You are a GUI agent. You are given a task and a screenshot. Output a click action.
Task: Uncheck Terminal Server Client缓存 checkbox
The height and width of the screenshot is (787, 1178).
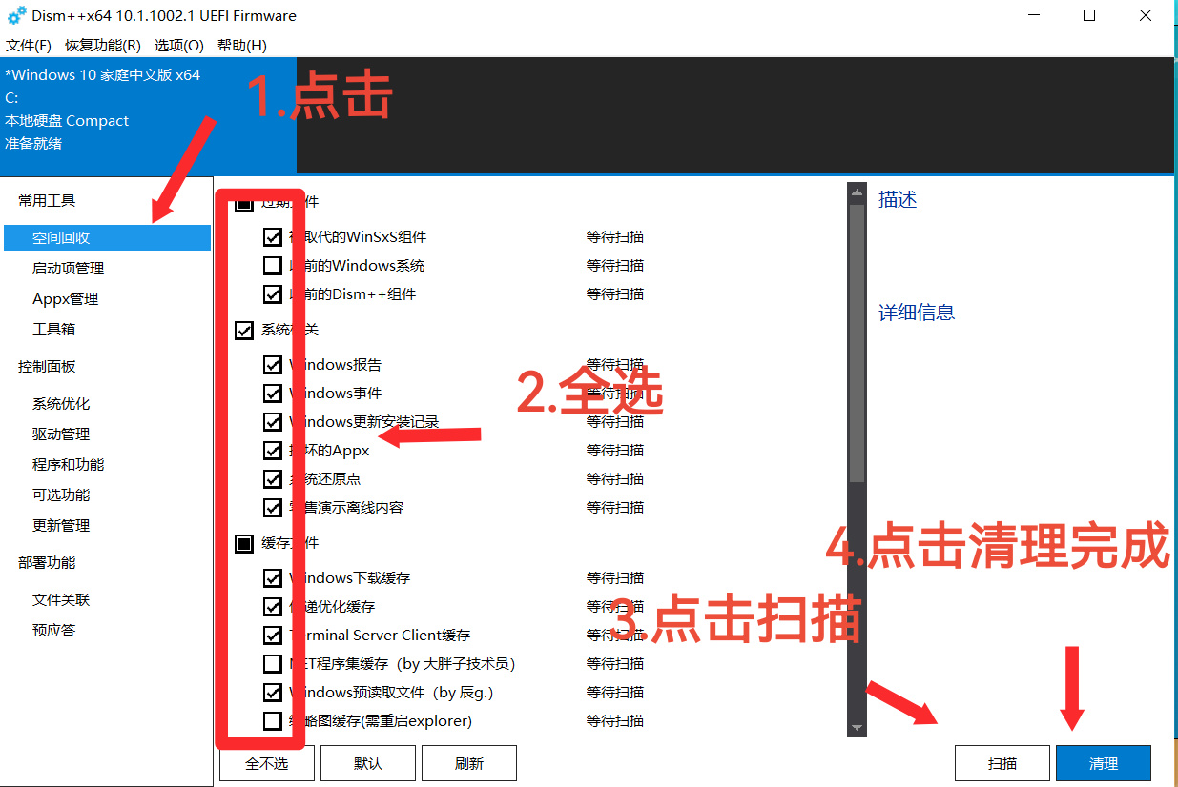(x=273, y=636)
